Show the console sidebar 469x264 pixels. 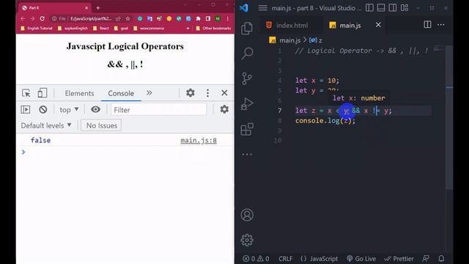[26, 109]
